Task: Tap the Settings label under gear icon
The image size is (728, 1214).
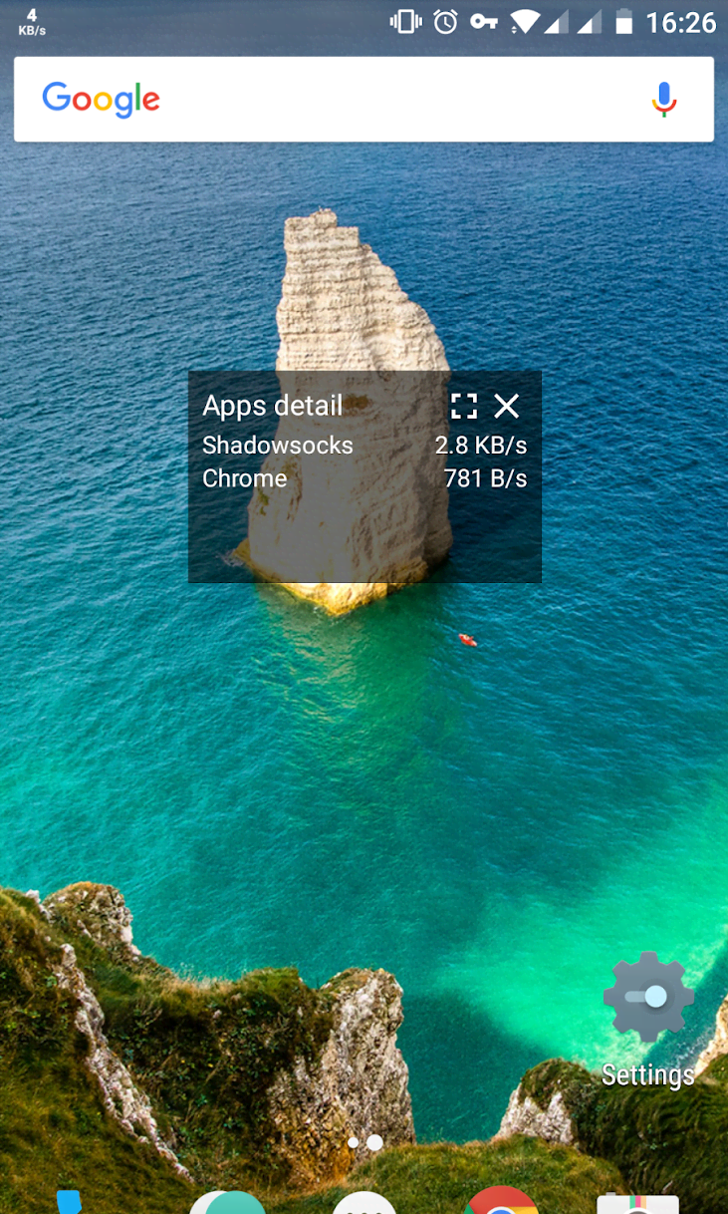Action: (x=648, y=1074)
